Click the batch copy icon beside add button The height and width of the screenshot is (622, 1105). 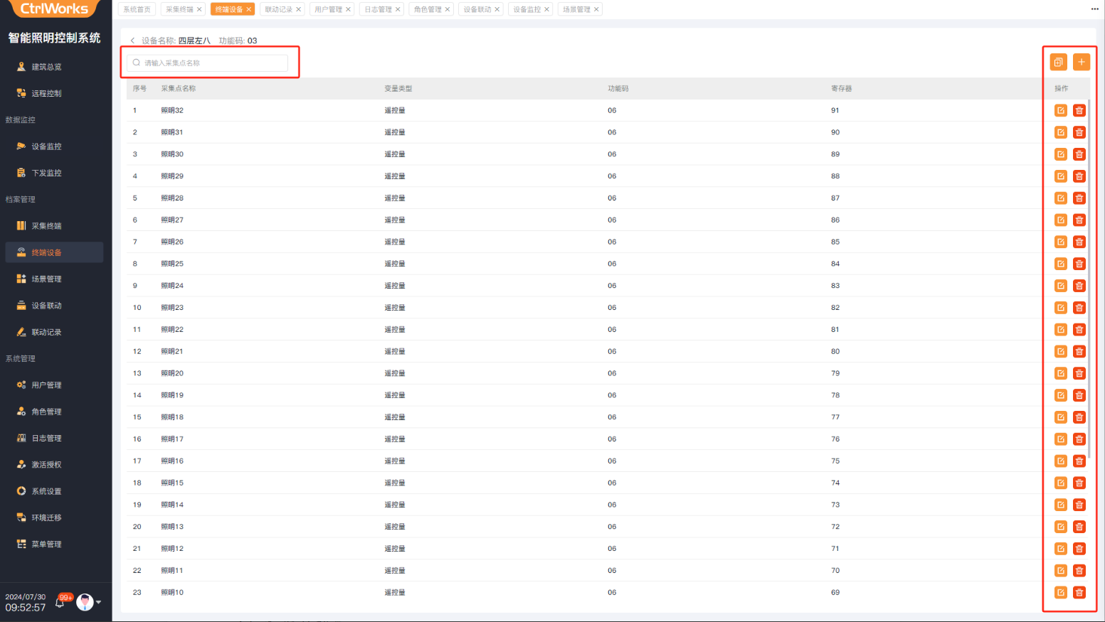click(x=1058, y=63)
